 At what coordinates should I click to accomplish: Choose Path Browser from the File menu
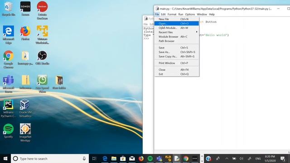pos(177,41)
